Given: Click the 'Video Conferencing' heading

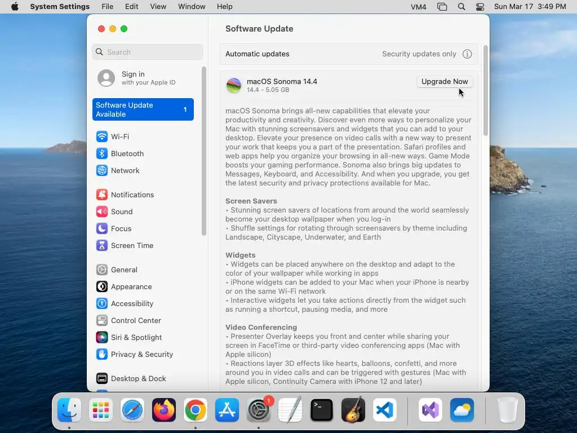Looking at the screenshot, I should coord(261,328).
